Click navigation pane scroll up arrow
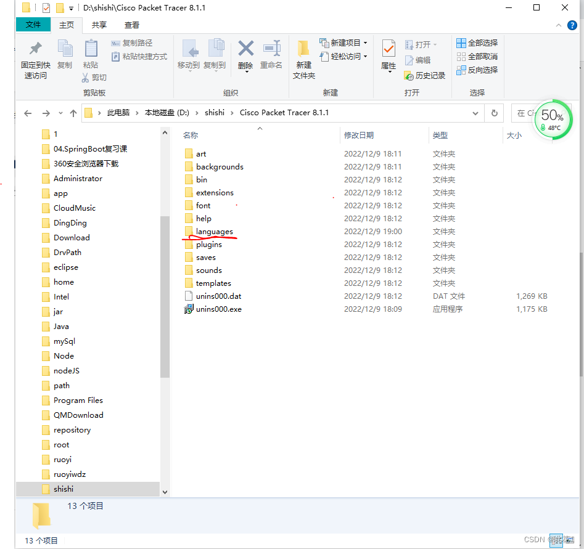This screenshot has height=549, width=584. (165, 132)
